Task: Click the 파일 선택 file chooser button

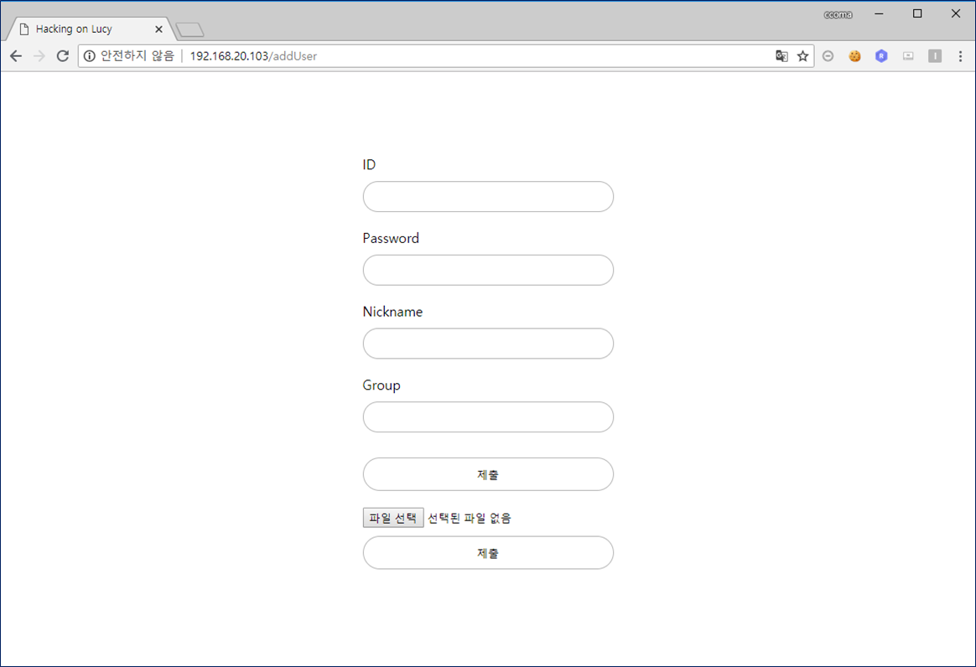Action: [393, 518]
